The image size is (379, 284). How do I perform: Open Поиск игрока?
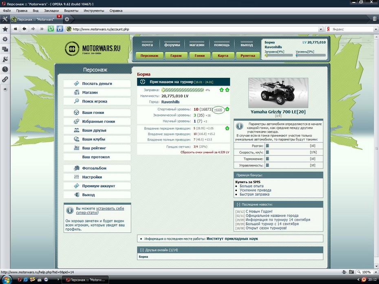(x=97, y=101)
